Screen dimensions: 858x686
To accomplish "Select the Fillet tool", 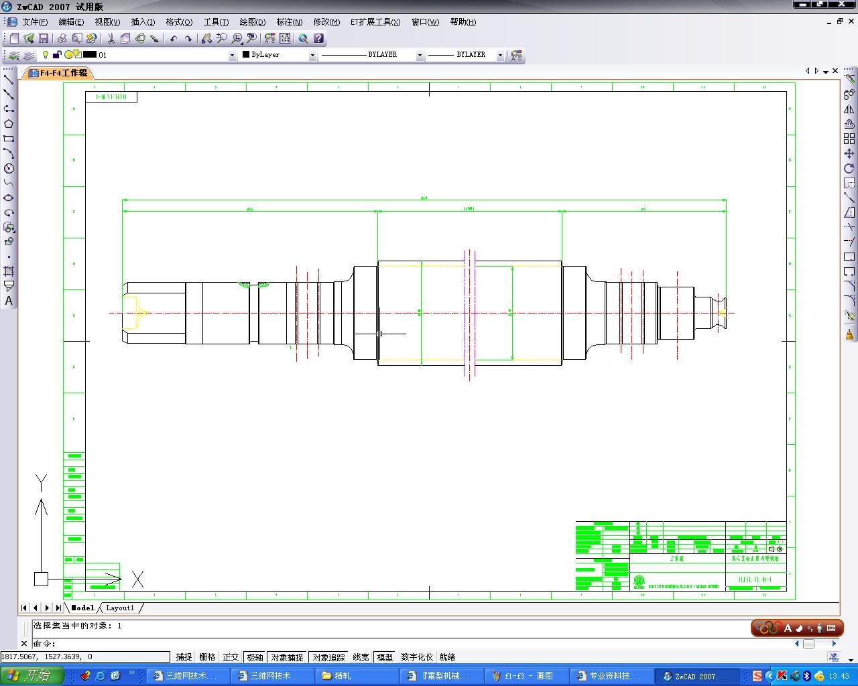I will [849, 301].
